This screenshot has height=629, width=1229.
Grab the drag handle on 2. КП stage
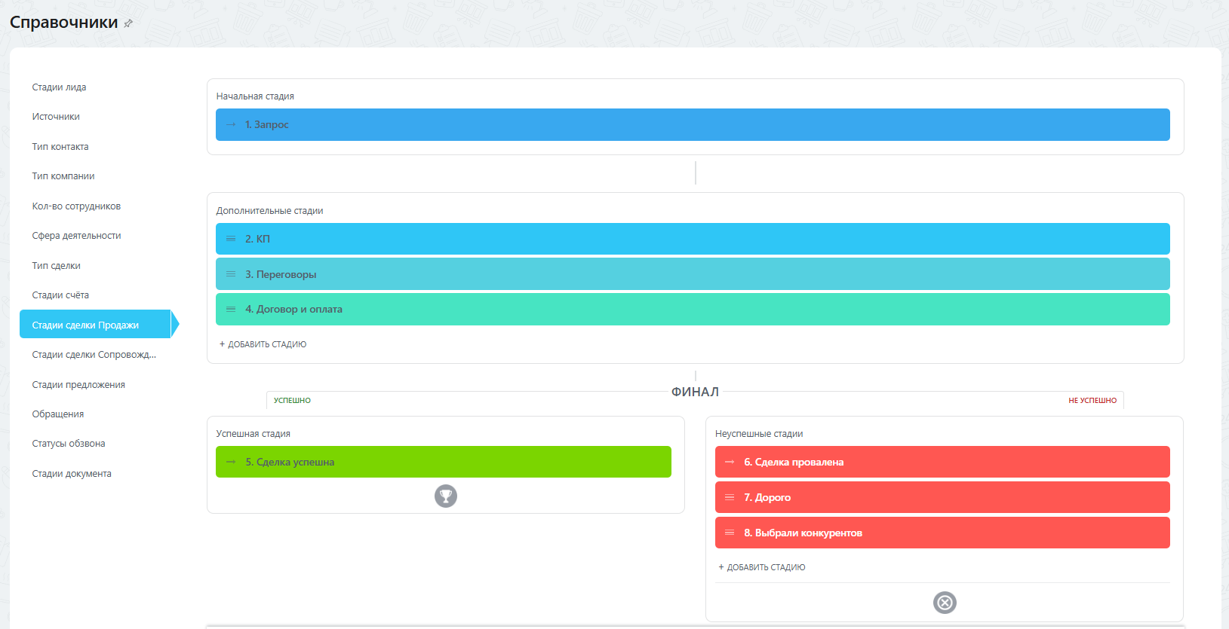(231, 239)
